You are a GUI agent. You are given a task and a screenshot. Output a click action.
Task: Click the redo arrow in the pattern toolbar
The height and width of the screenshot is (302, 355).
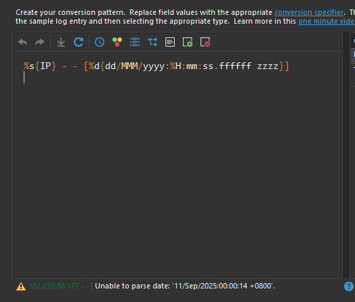40,42
